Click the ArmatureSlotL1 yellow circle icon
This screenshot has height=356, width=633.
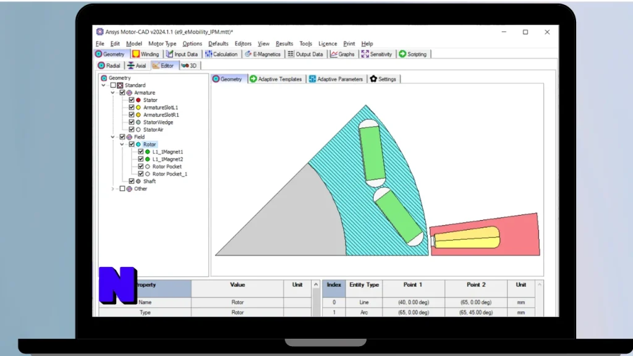(138, 108)
